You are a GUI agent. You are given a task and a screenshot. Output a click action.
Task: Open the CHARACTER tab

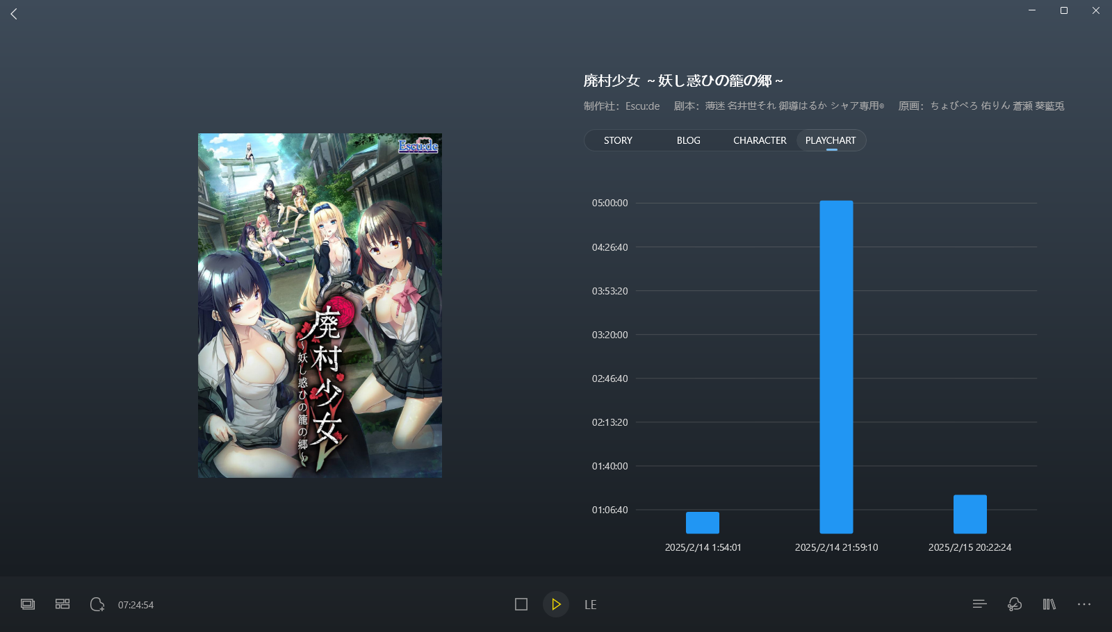point(760,140)
